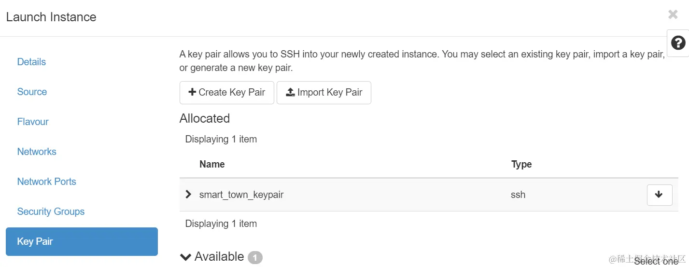Go to the Source step
689x267 pixels.
pyautogui.click(x=32, y=92)
